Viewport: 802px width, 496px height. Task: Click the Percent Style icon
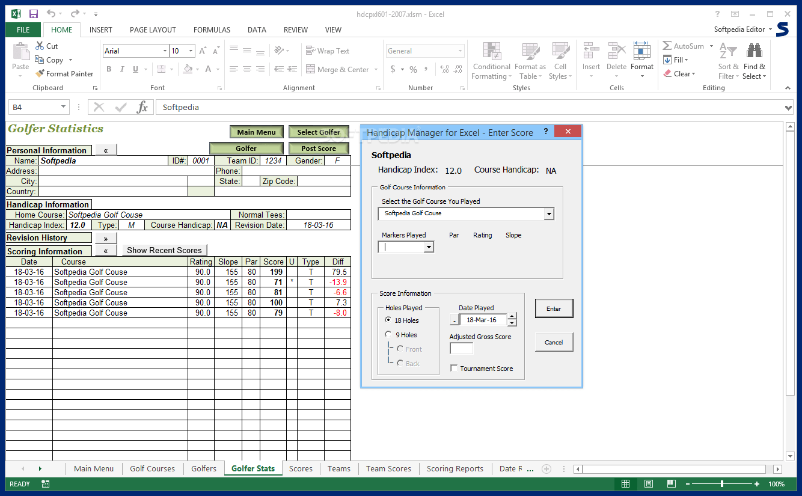pos(413,69)
